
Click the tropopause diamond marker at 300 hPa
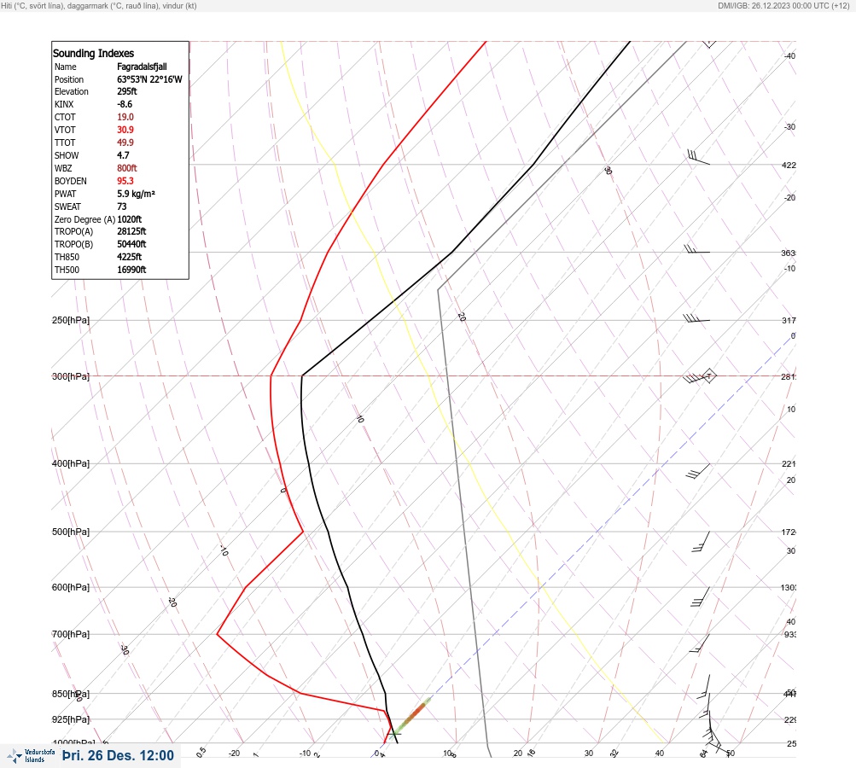(x=708, y=375)
